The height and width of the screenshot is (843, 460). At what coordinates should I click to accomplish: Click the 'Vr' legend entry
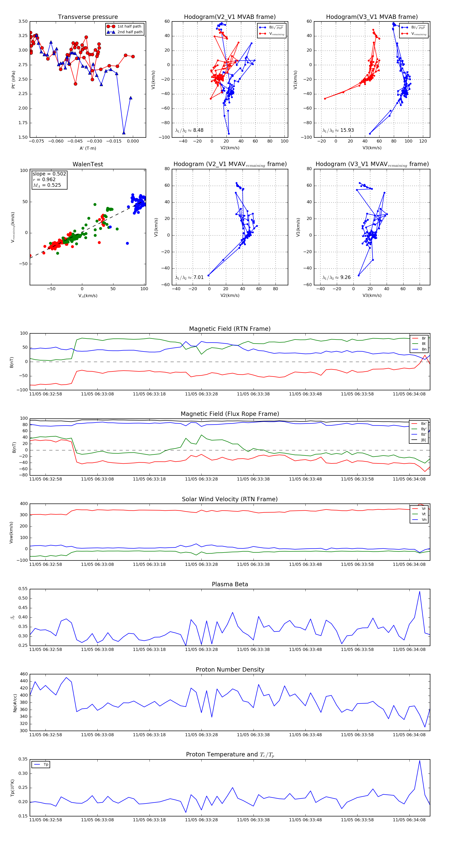(x=419, y=509)
